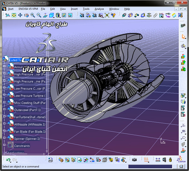
Task: Click the Fix Together paperclip icon
Action: 155,15
